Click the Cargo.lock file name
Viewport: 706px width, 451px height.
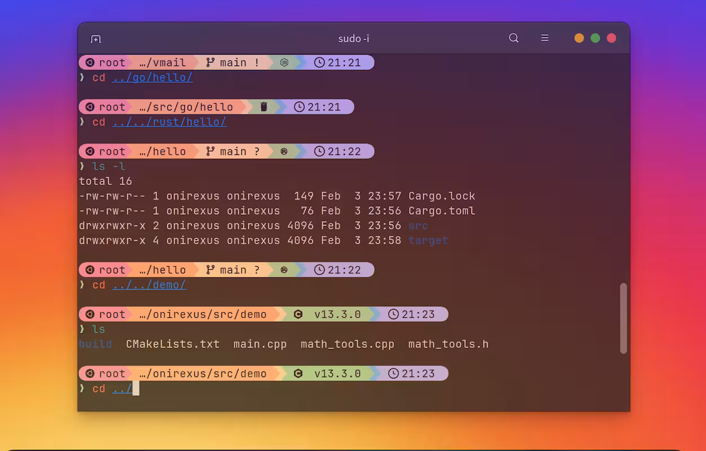coord(442,196)
